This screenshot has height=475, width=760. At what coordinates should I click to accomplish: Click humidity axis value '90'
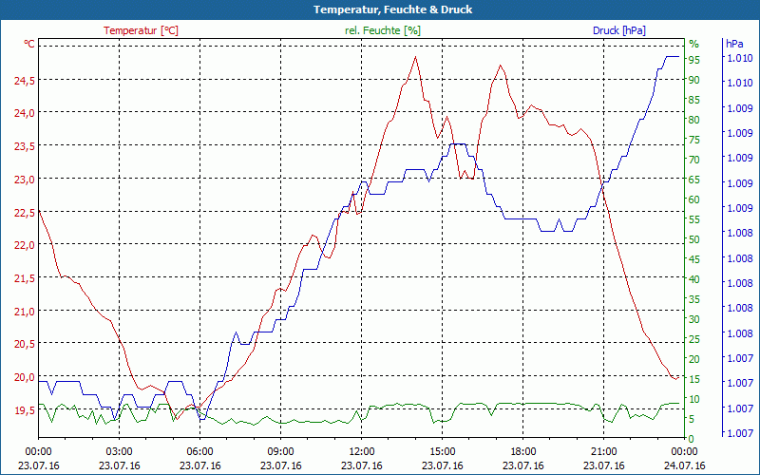(x=694, y=80)
